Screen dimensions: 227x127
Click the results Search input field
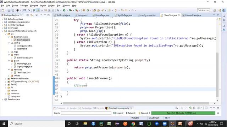(x=86, y=113)
